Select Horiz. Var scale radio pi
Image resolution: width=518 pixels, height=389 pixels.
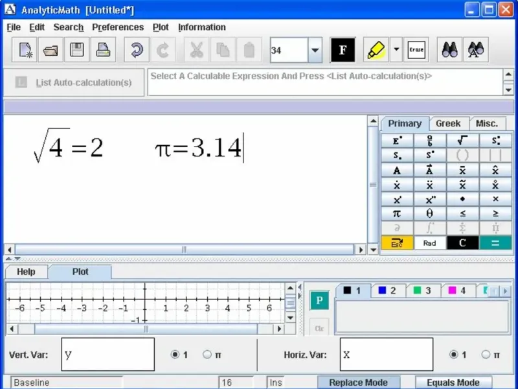(486, 355)
